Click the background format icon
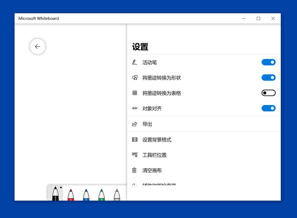Image resolution: width=297 pixels, height=218 pixels. (135, 140)
